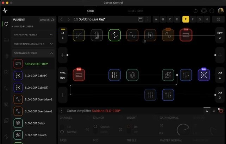
Task: Select scene H
Action: (x=207, y=19)
